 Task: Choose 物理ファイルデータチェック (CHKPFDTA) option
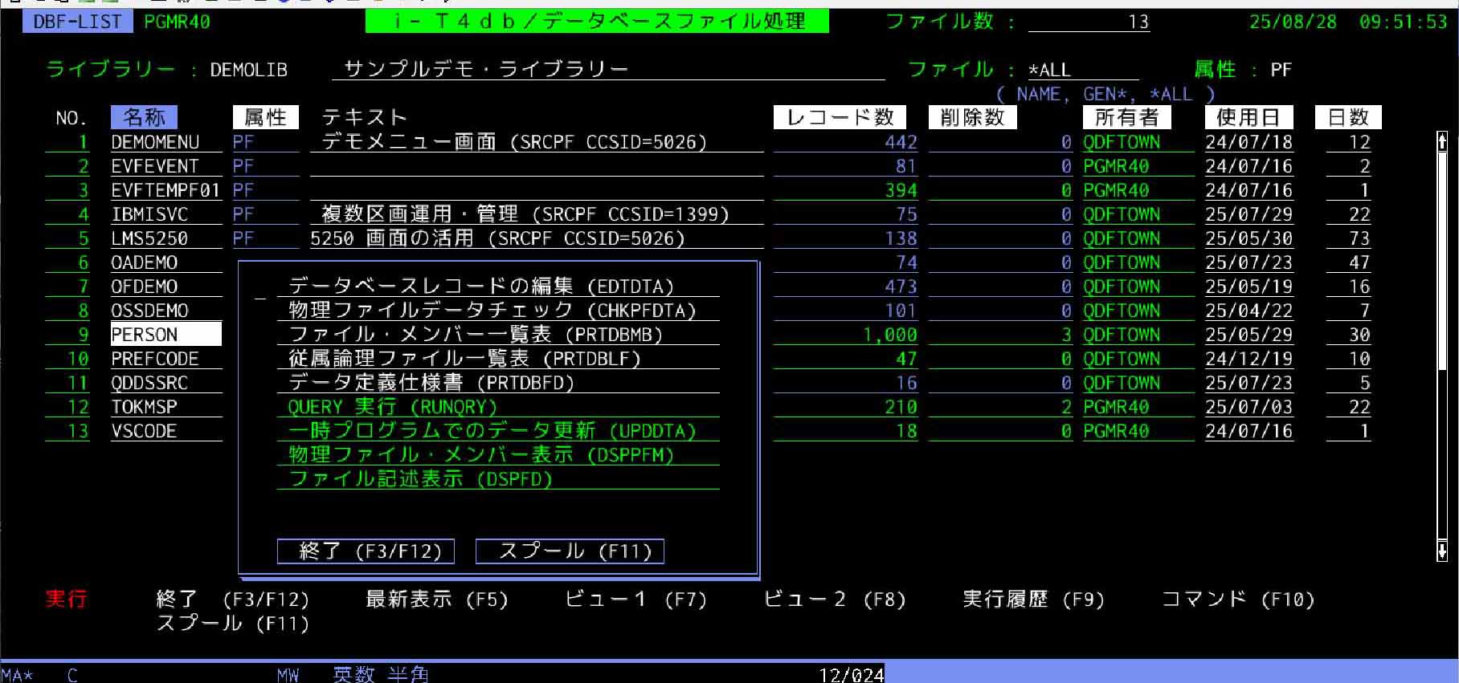tap(492, 311)
